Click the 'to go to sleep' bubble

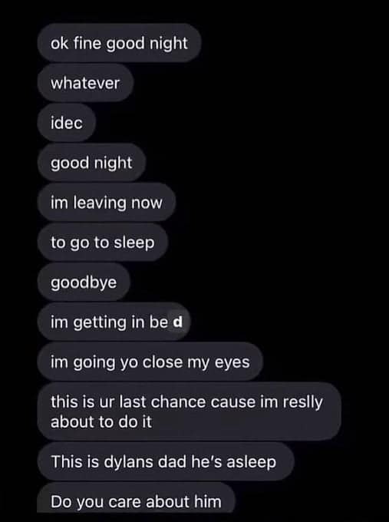click(x=103, y=243)
